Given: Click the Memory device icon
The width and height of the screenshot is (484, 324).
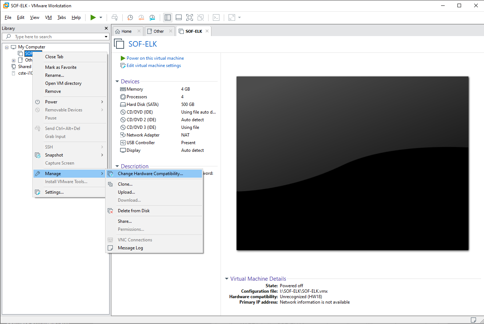Looking at the screenshot, I should pyautogui.click(x=123, y=89).
